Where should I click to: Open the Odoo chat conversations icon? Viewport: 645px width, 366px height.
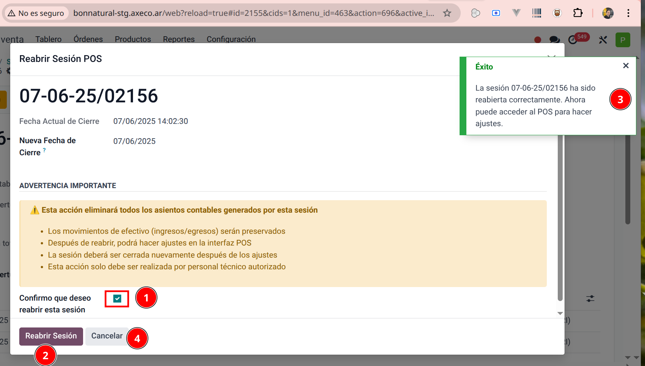(x=554, y=40)
